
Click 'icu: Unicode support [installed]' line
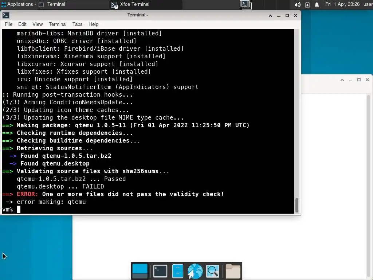pos(75,79)
